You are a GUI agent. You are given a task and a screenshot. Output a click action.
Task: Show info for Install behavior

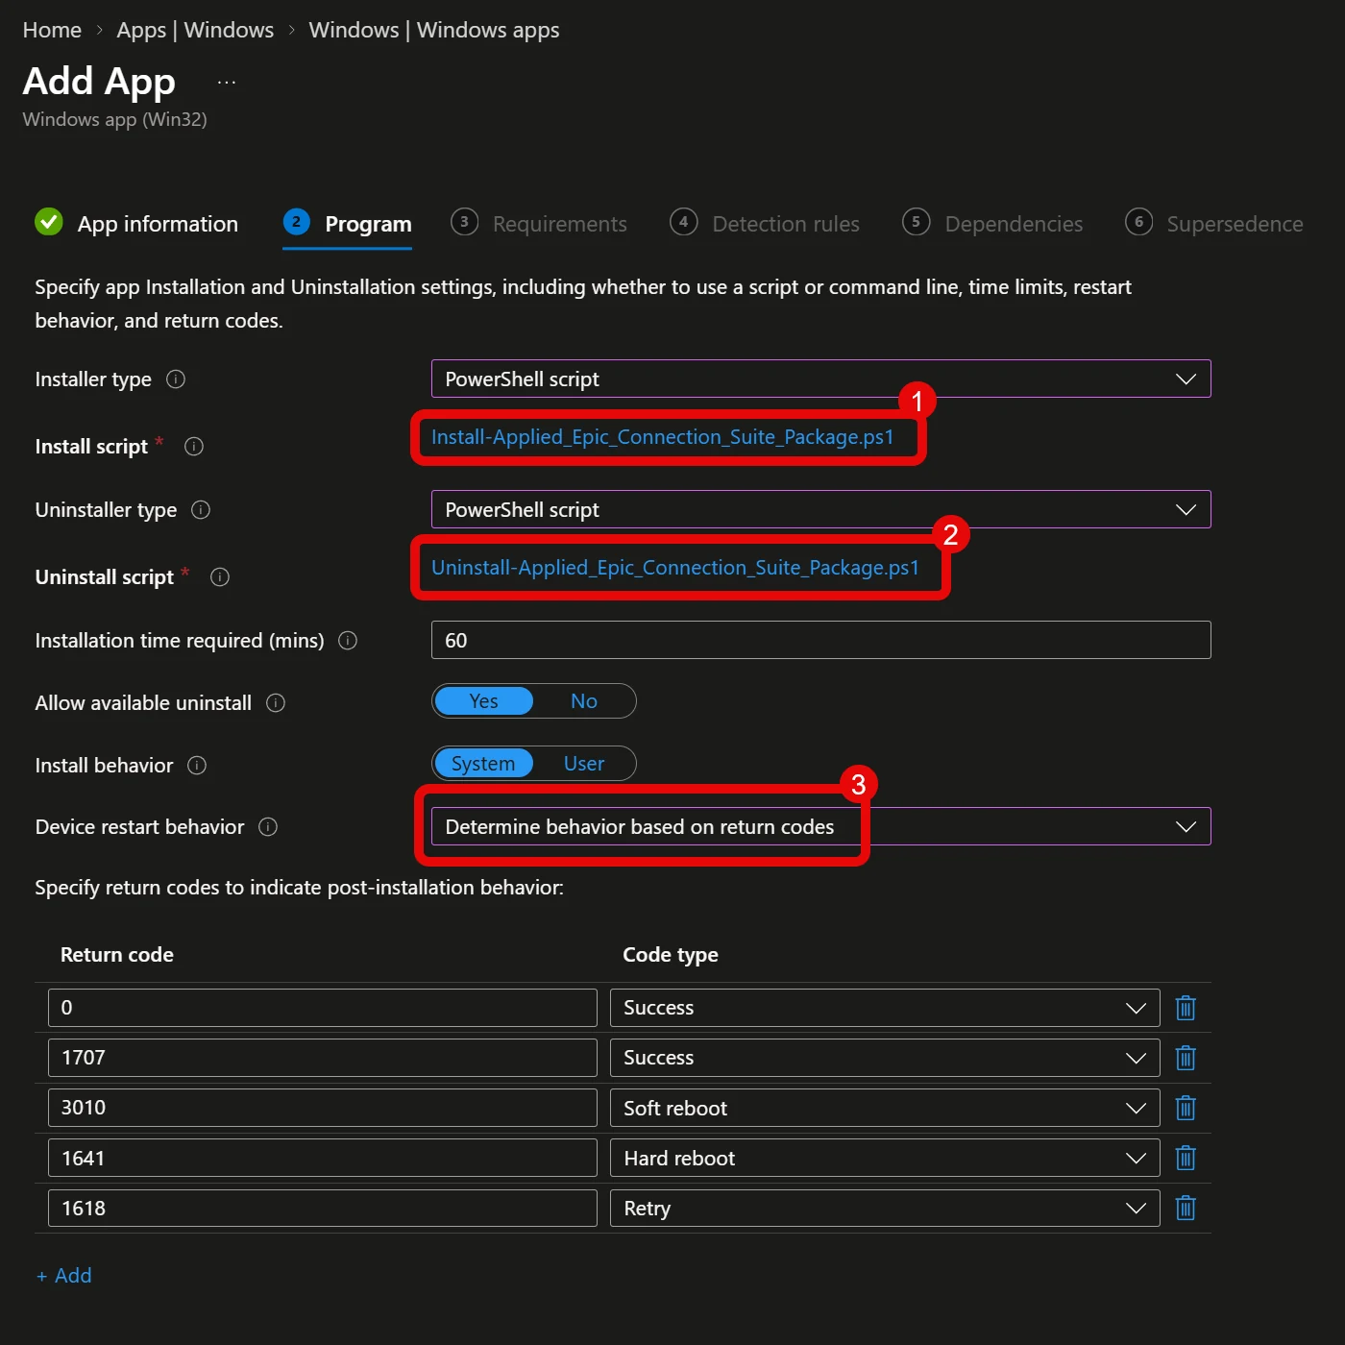(x=197, y=766)
